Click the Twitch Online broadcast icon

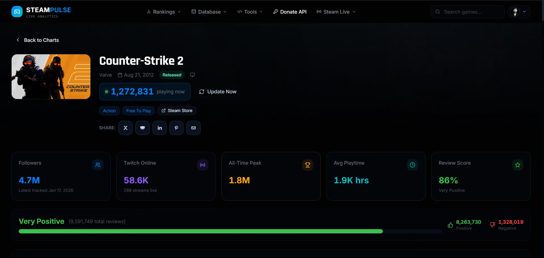[203, 165]
